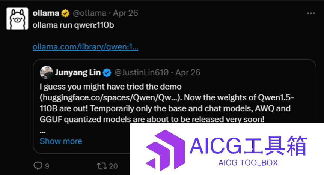324x175 pixels.
Task: Click the reply speech bubble icon
Action: tap(38, 166)
